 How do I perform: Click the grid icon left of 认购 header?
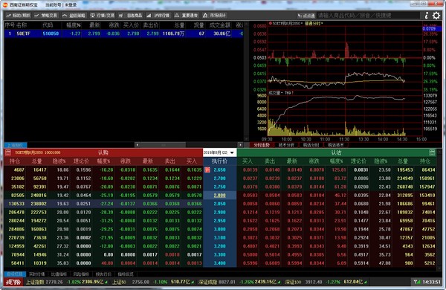pos(8,152)
